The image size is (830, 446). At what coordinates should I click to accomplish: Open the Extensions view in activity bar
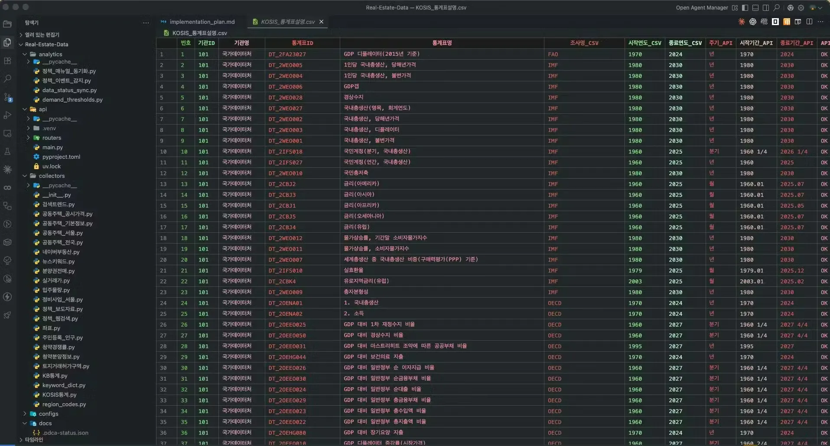coord(7,61)
